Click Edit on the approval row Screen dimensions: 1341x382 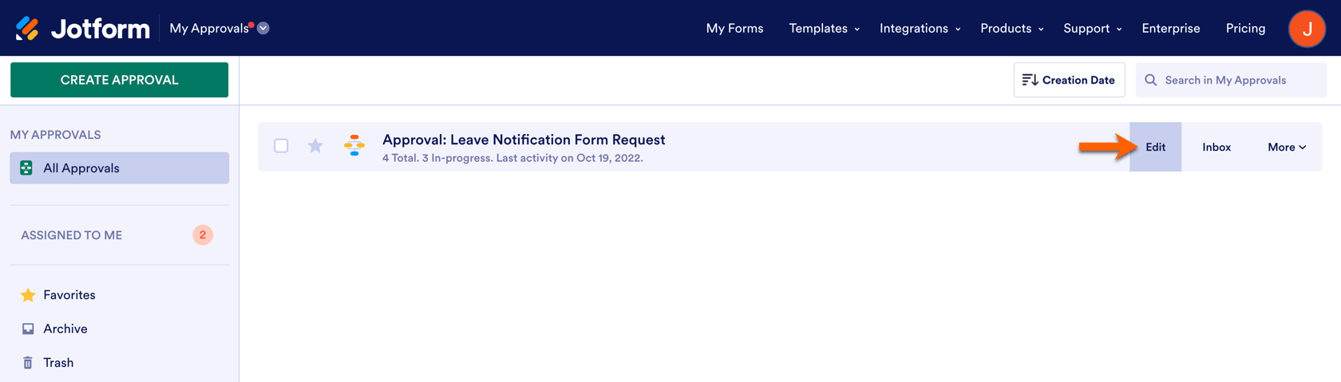coord(1155,147)
